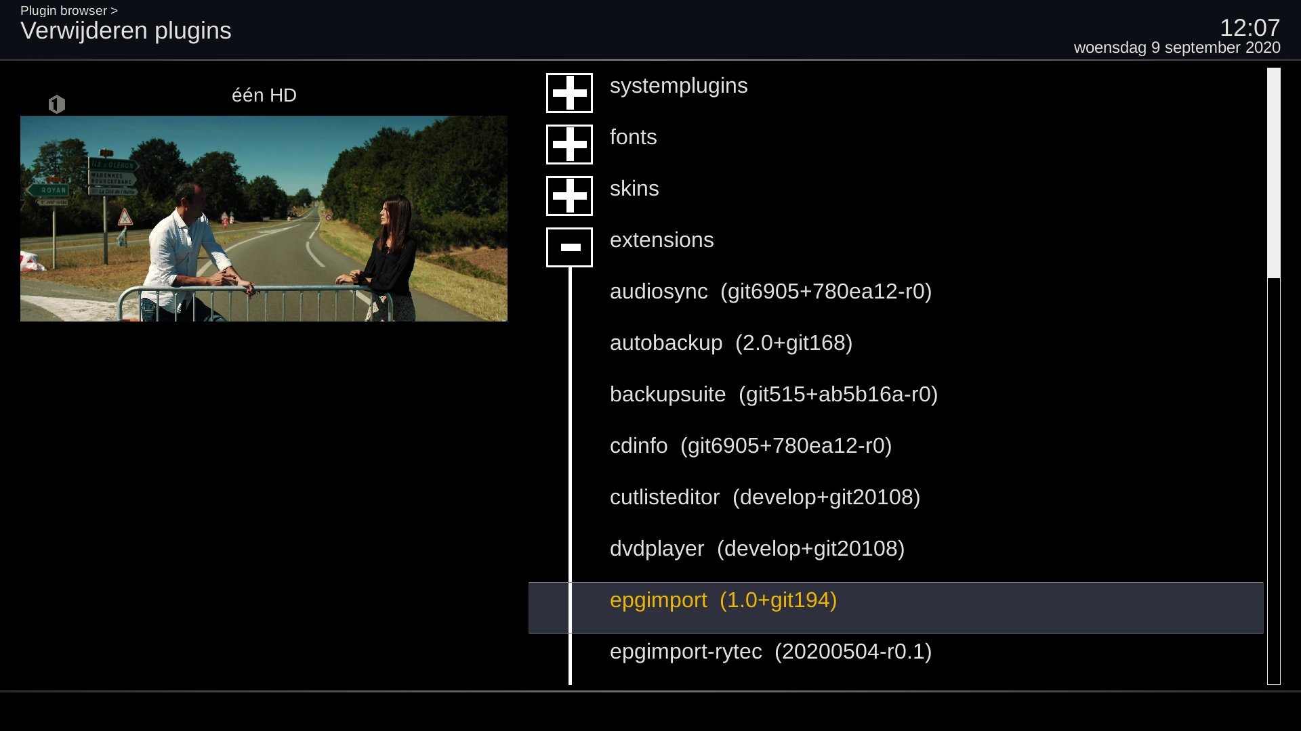Expand the systemplugins plus icon
Viewport: 1301px width, 731px height.
tap(569, 93)
